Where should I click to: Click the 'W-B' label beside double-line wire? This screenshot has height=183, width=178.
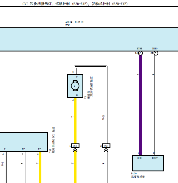pos(103,118)
